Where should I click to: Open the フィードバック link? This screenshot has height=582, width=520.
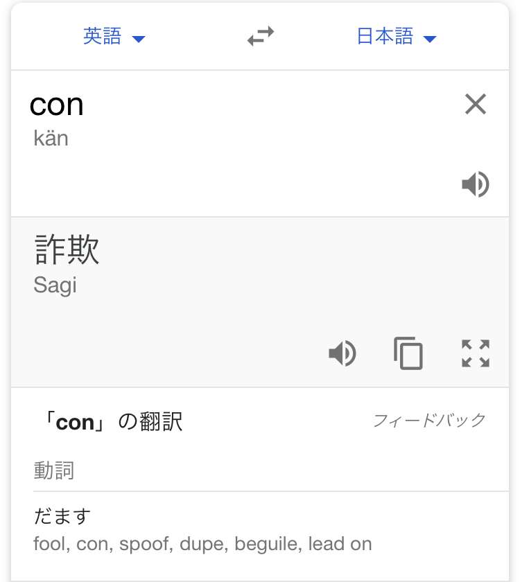coord(429,420)
